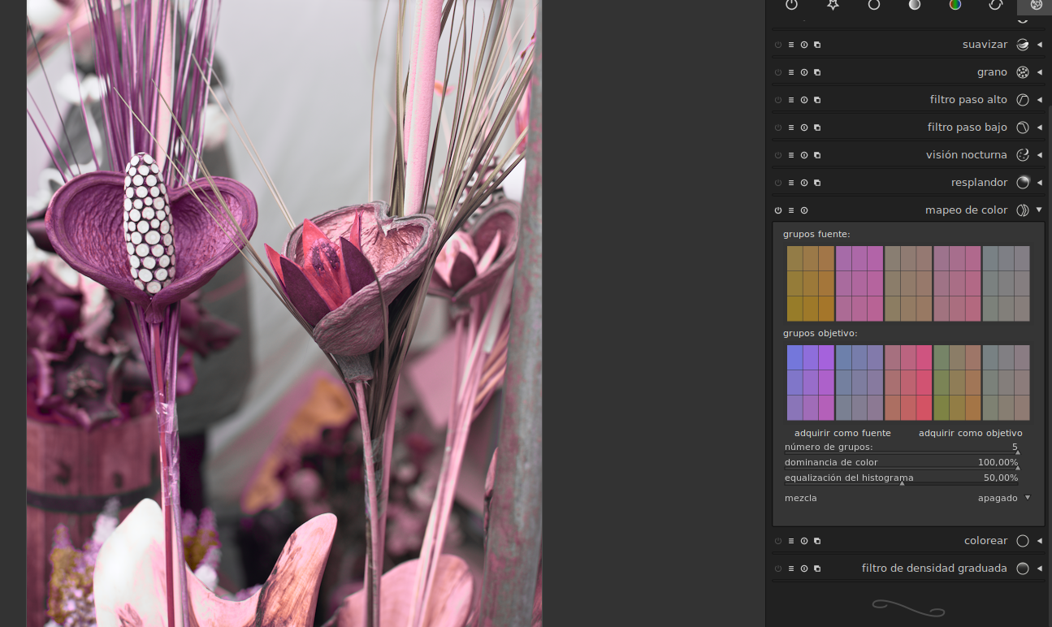Open presets for filtro paso bajo
The image size is (1052, 627).
tap(791, 128)
